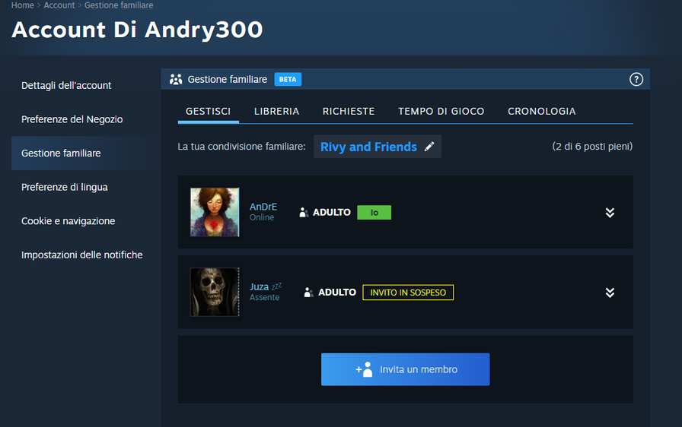The width and height of the screenshot is (682, 427).
Task: Click the pencil icon beside Rivy and Friends
Action: click(429, 147)
